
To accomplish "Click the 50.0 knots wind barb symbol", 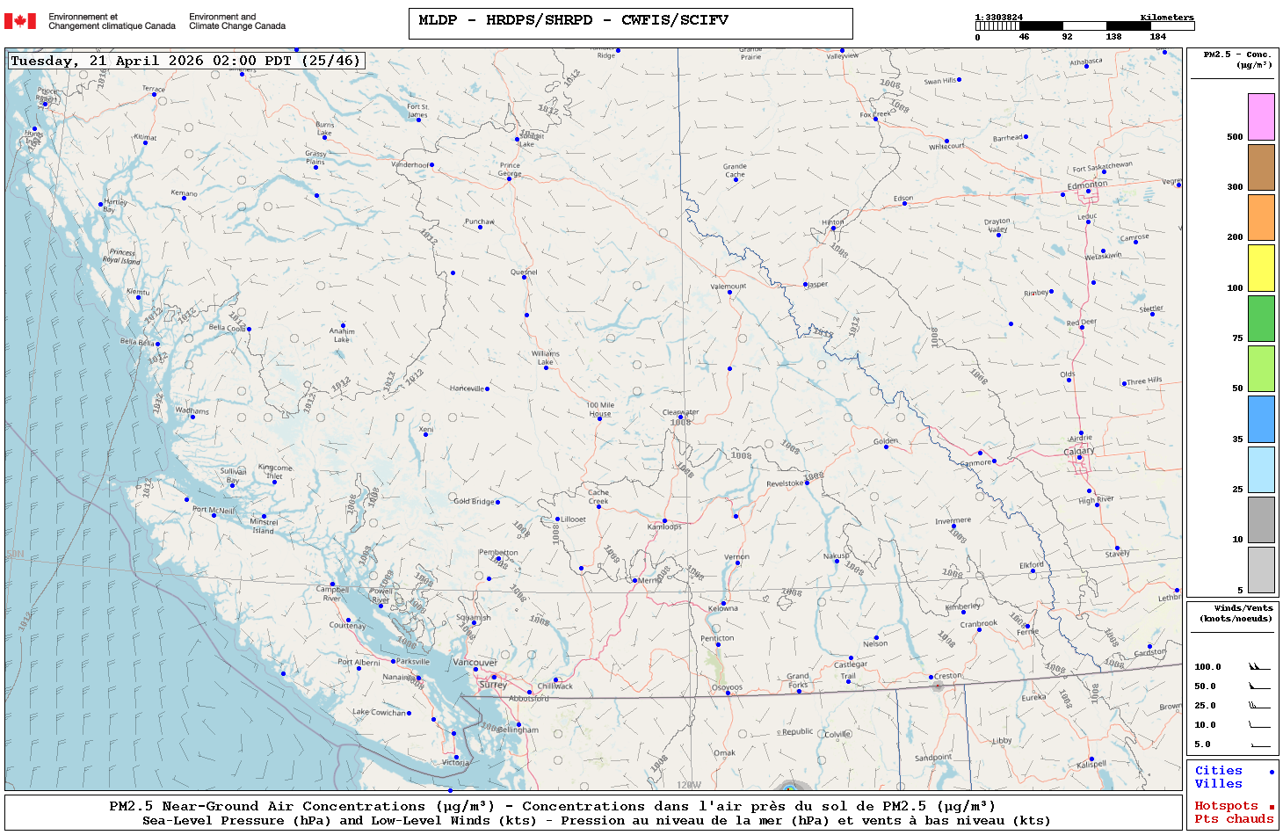I will (x=1258, y=686).
